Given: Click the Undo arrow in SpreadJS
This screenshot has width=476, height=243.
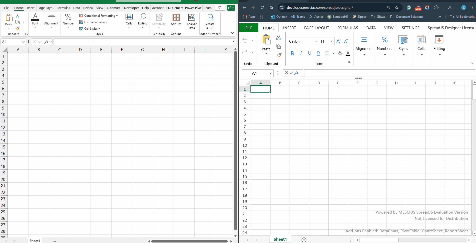Looking at the screenshot, I should [x=245, y=40].
